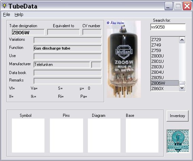The height and width of the screenshot is (161, 193).
Task: Click the Inventory button
Action: coord(177,116)
